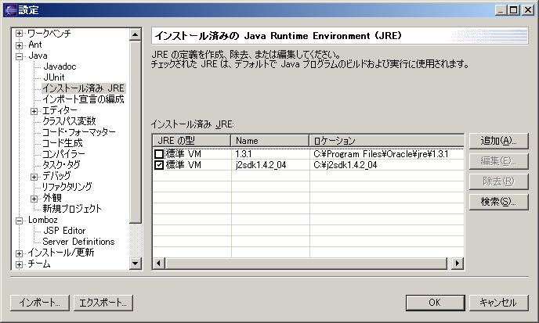Screen dimensions: 539x323
Task: Select Javadoc in the preferences tree
Action: [60, 67]
